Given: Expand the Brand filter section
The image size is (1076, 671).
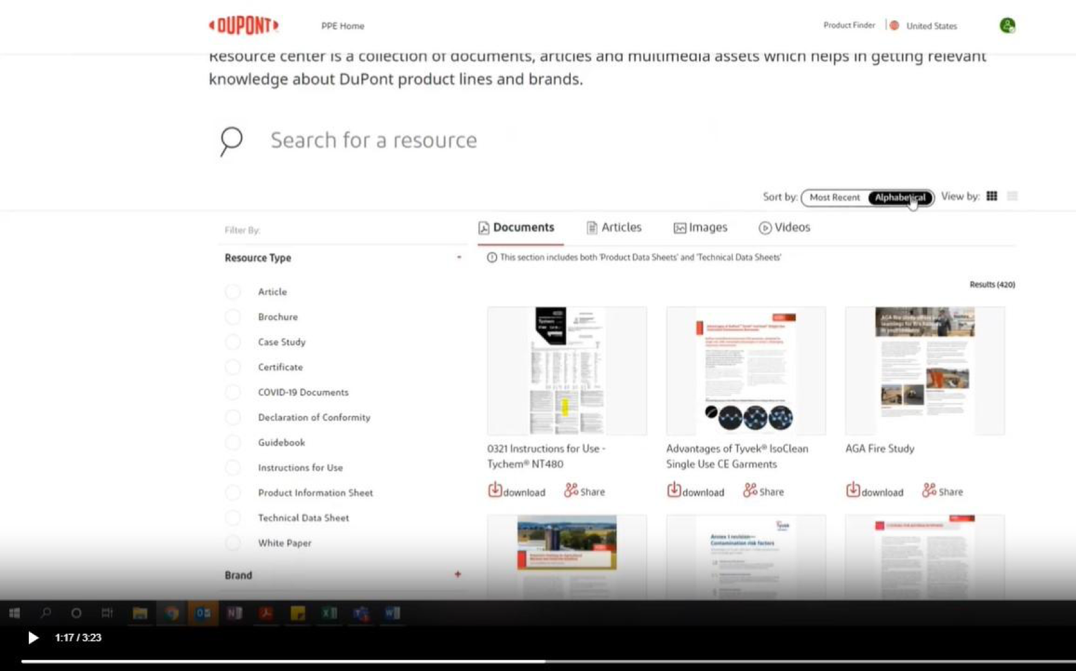Looking at the screenshot, I should click(x=457, y=575).
